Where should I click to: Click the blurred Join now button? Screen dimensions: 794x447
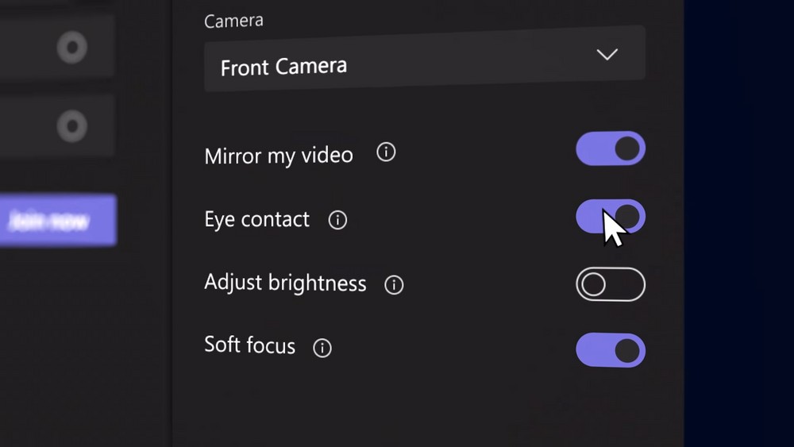coord(58,221)
